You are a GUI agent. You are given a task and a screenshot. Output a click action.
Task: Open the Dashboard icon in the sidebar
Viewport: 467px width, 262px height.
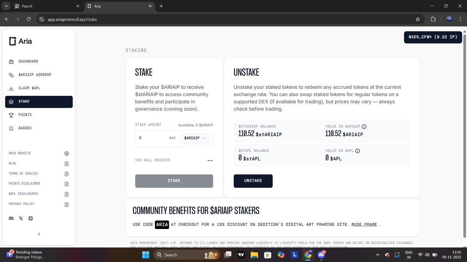coord(11,61)
